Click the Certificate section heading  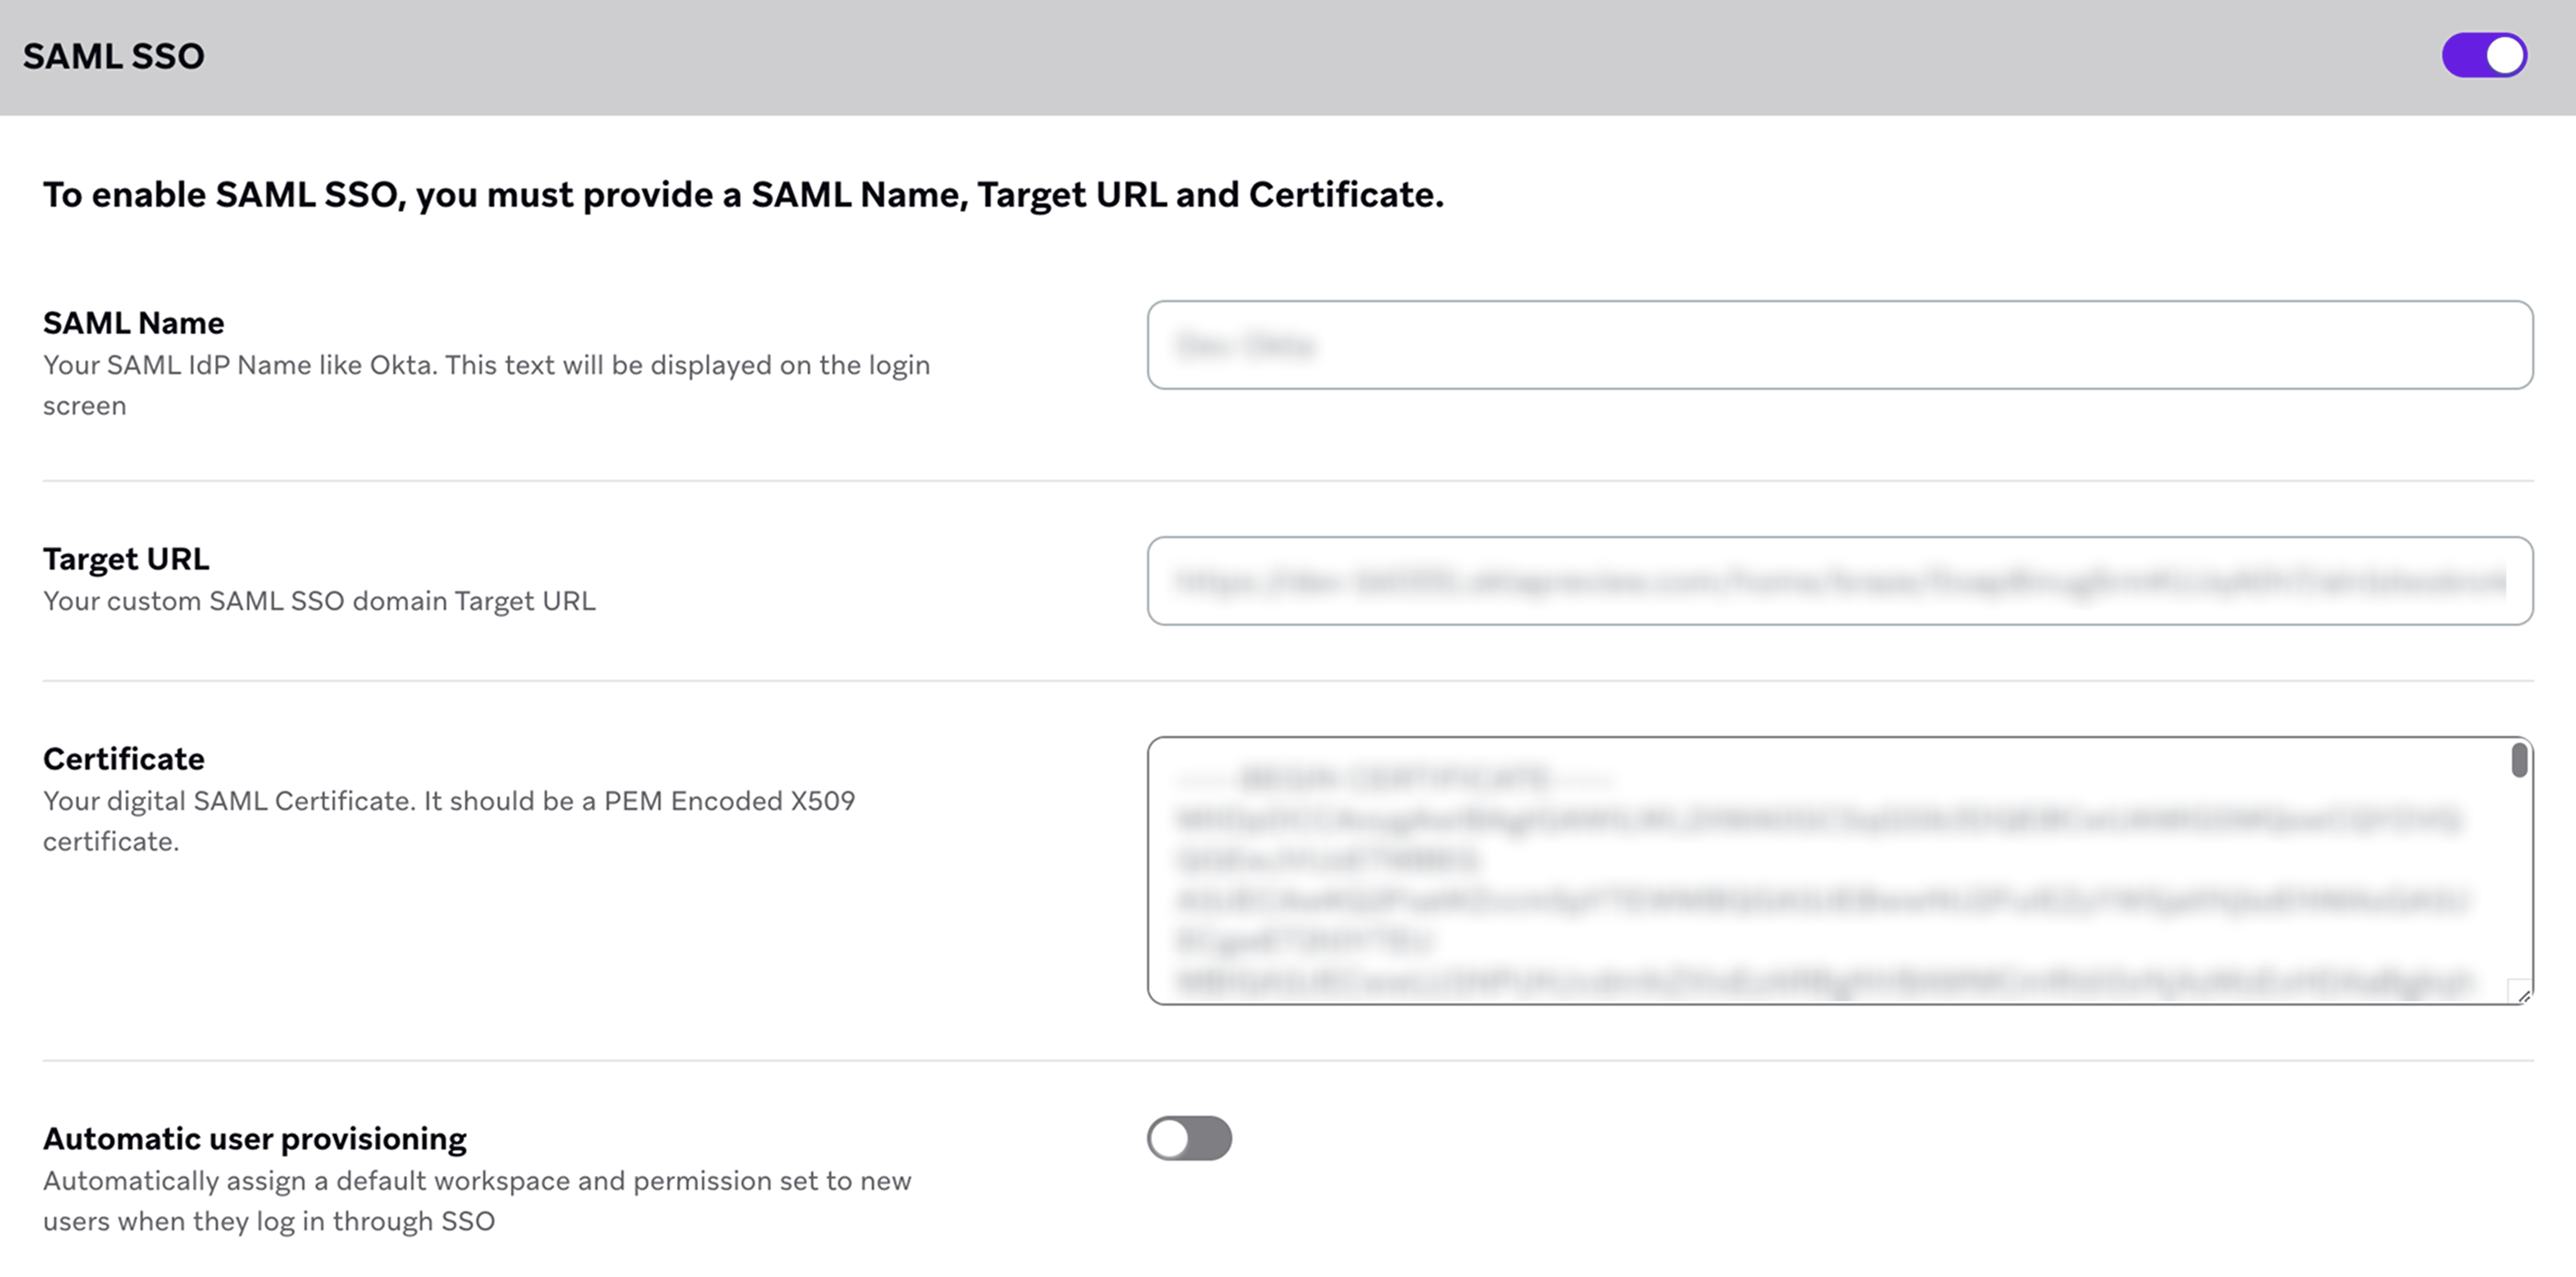point(123,758)
